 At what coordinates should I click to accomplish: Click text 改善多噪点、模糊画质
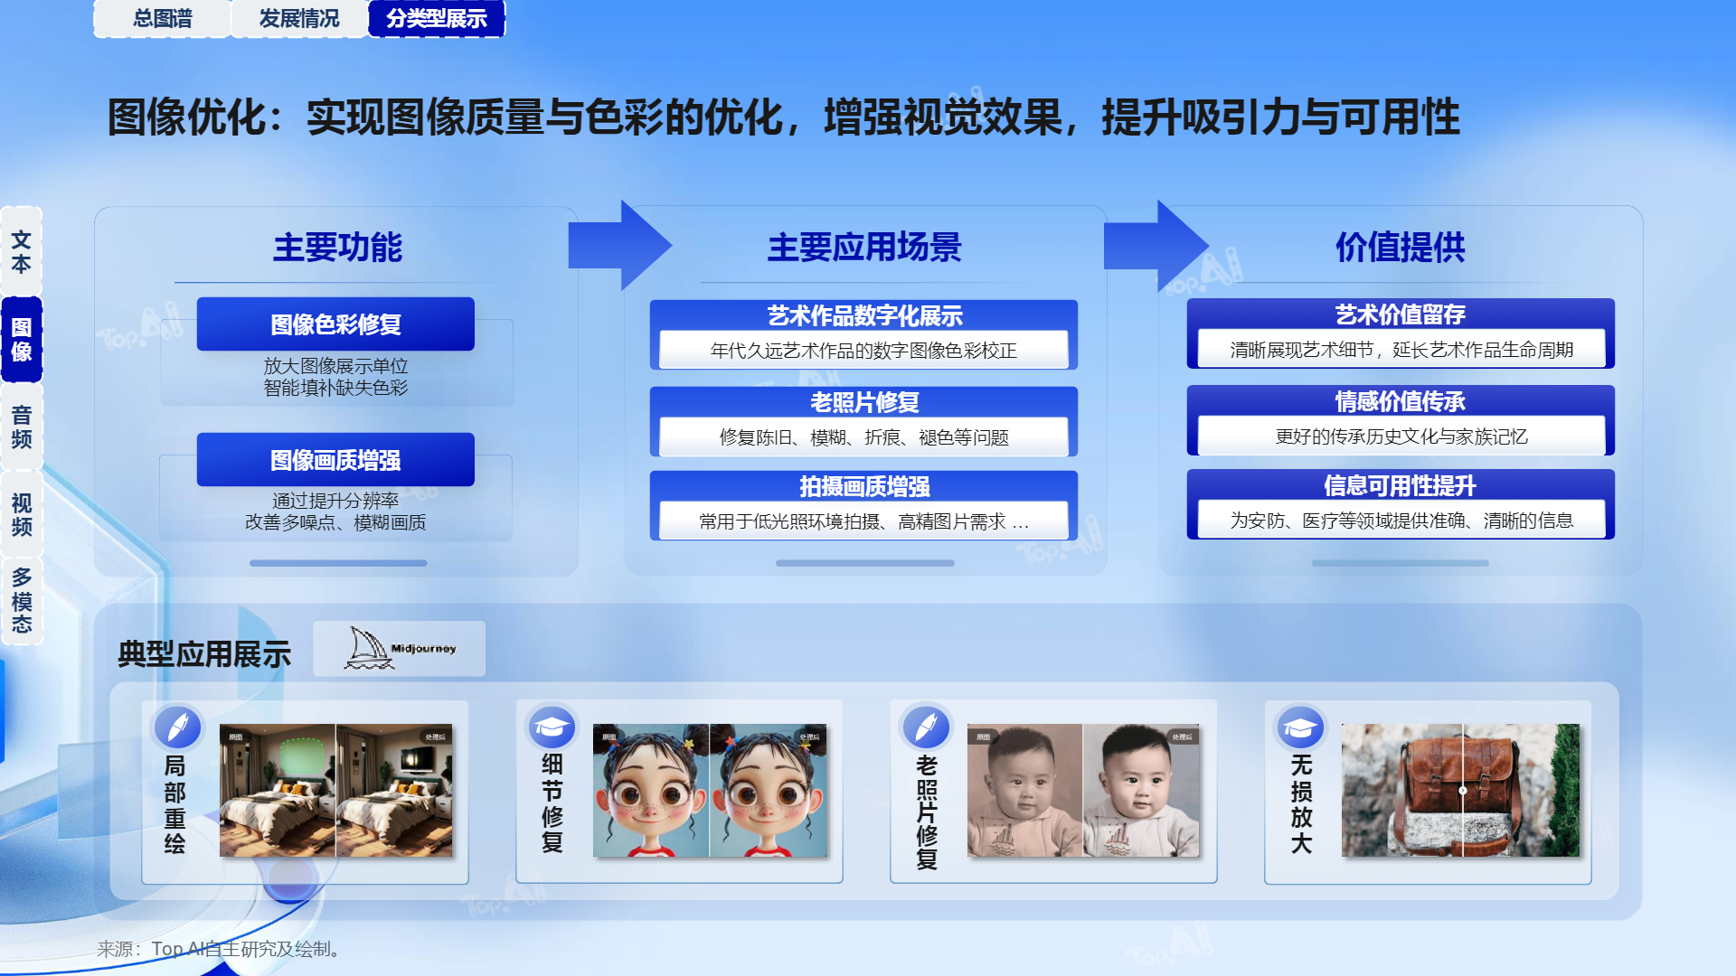(335, 522)
